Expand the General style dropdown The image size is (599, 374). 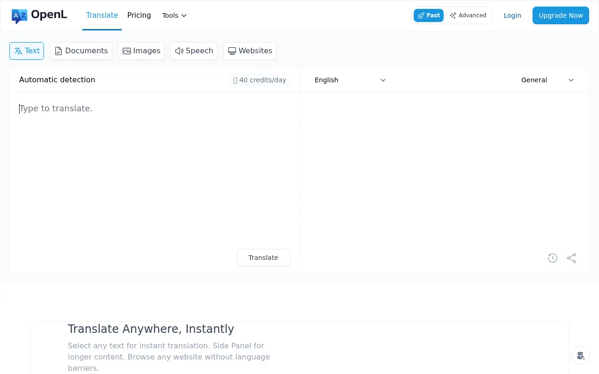click(x=547, y=80)
